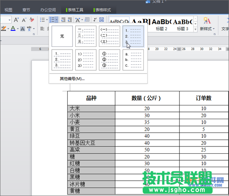Image resolution: width=229 pixels, height=196 pixels.
Task: Click the phonetic guide wén icon
Action: (29, 29)
